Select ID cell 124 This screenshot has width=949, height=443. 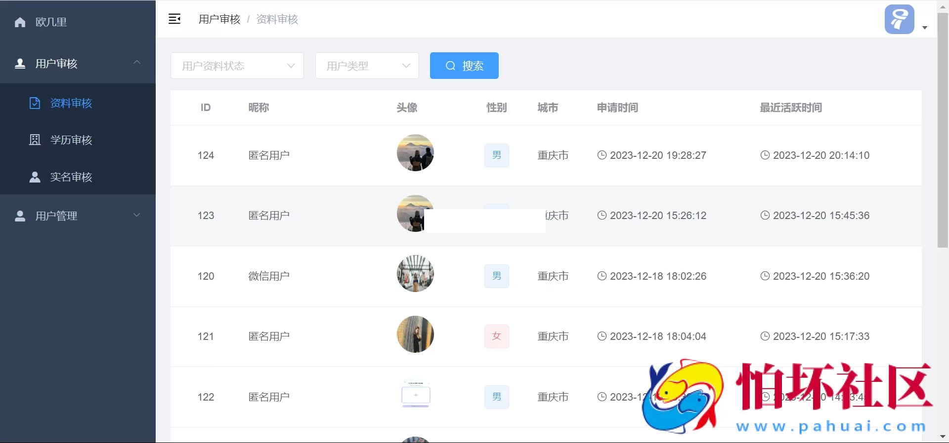pyautogui.click(x=206, y=155)
